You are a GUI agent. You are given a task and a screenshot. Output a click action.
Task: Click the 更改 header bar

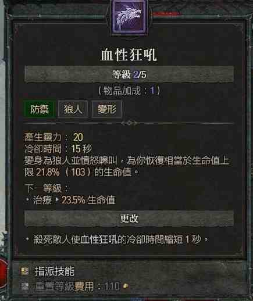coord(129,218)
